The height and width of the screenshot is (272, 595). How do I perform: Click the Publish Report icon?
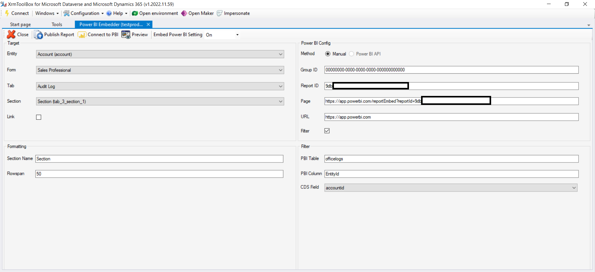[x=38, y=35]
